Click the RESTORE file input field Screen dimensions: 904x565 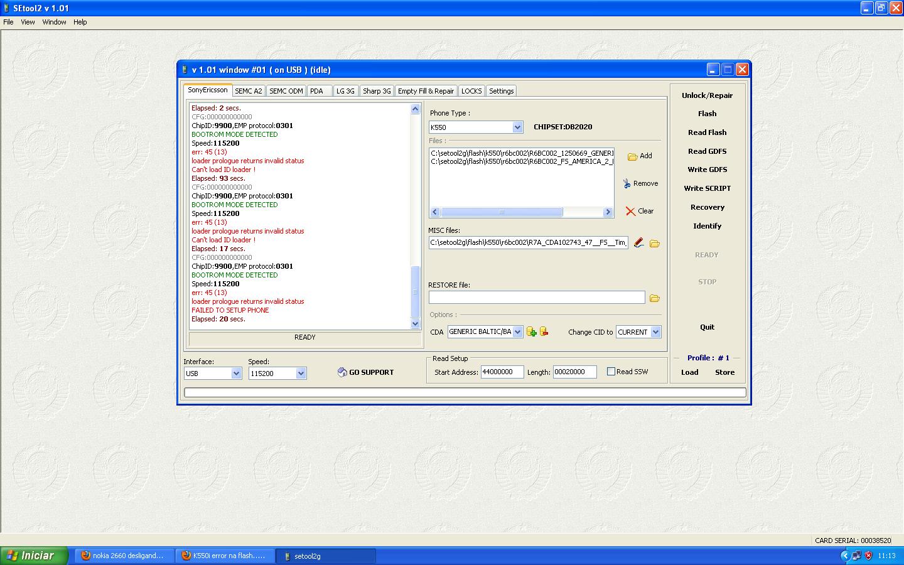[x=537, y=298]
